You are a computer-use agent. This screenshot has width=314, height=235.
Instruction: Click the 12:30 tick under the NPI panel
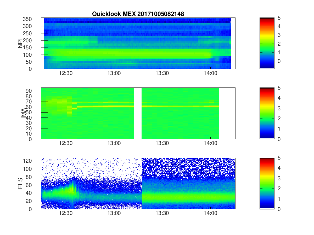coord(66,74)
